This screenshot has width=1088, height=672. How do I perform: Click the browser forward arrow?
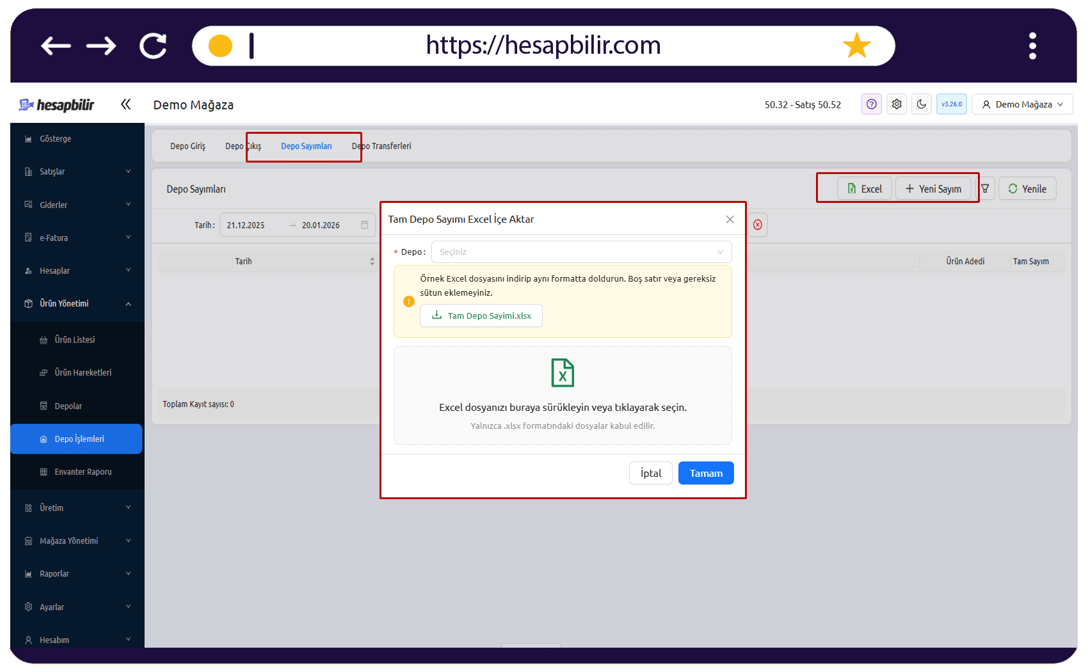pos(101,45)
